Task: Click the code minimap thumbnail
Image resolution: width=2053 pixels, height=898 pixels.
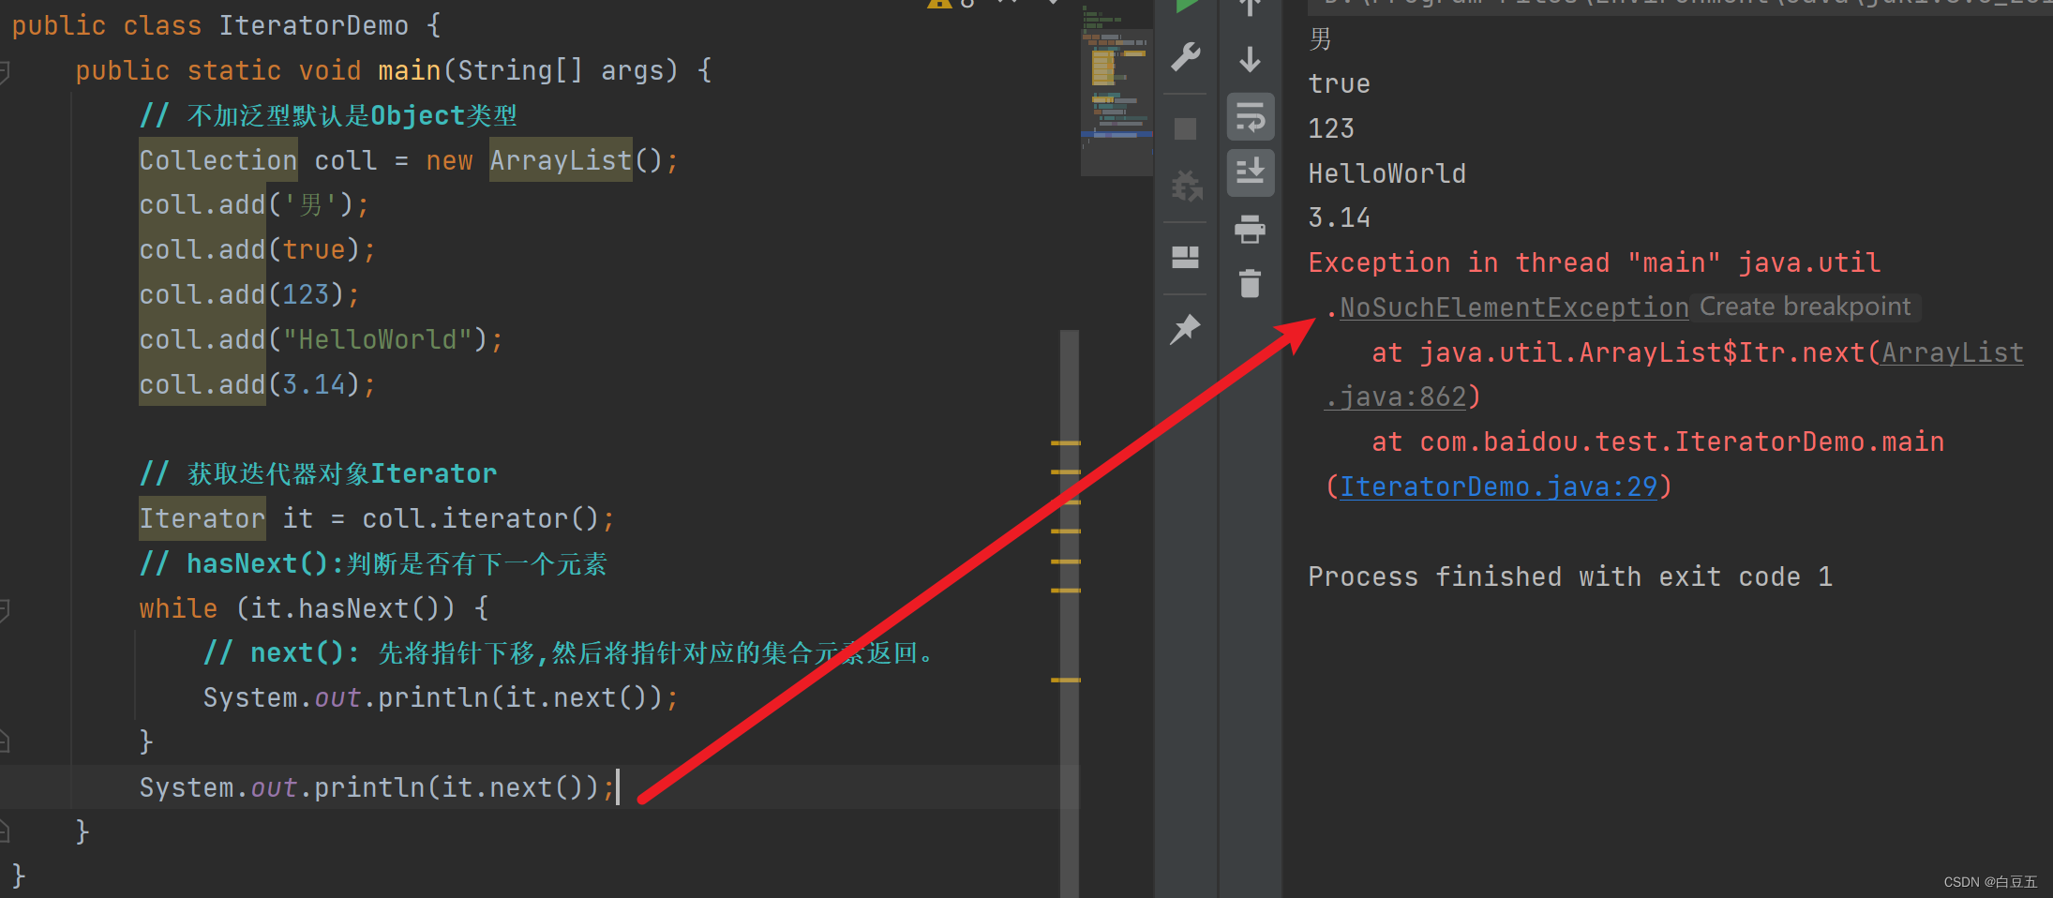Action: tap(1116, 89)
